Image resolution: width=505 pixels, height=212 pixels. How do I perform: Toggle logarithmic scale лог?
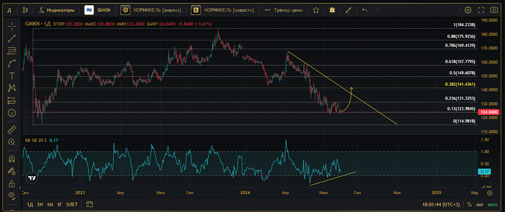point(480,204)
